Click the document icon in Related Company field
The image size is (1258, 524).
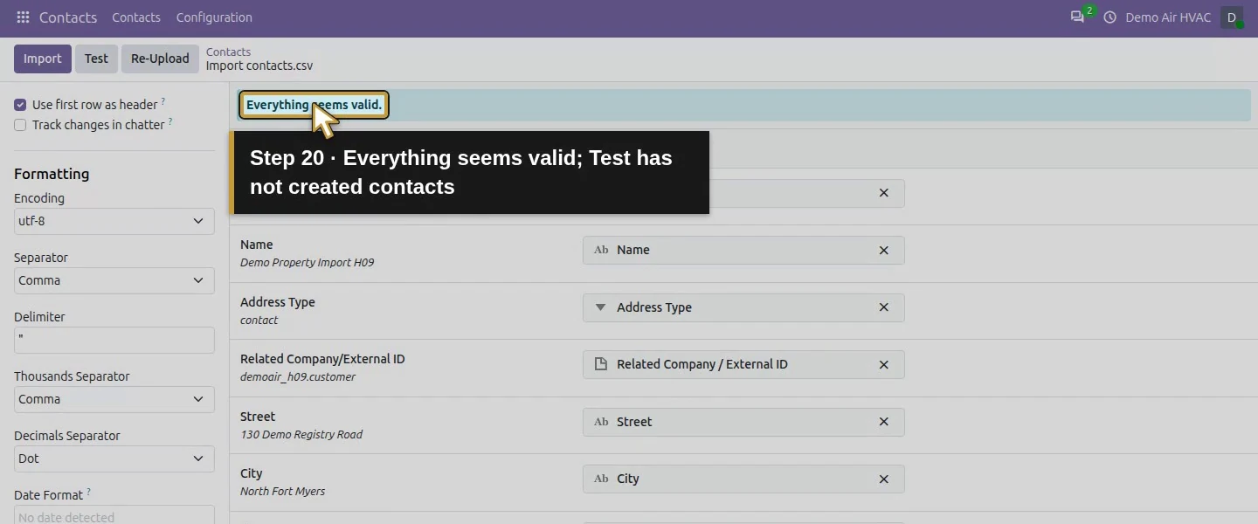[601, 364]
